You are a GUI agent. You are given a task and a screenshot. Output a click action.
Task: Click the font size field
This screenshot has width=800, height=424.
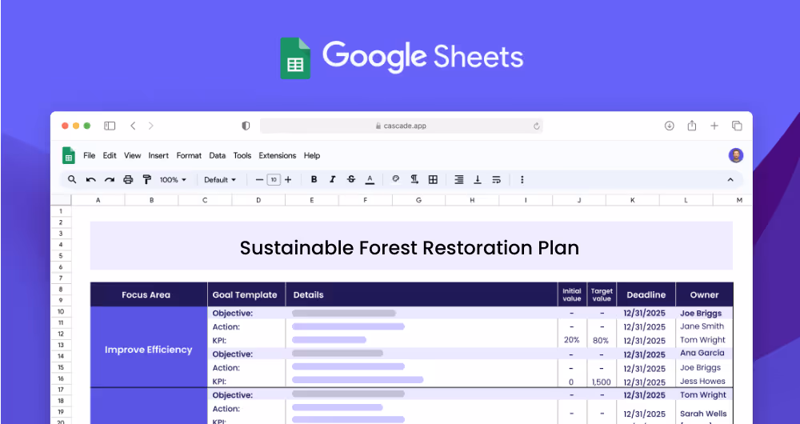(x=274, y=180)
